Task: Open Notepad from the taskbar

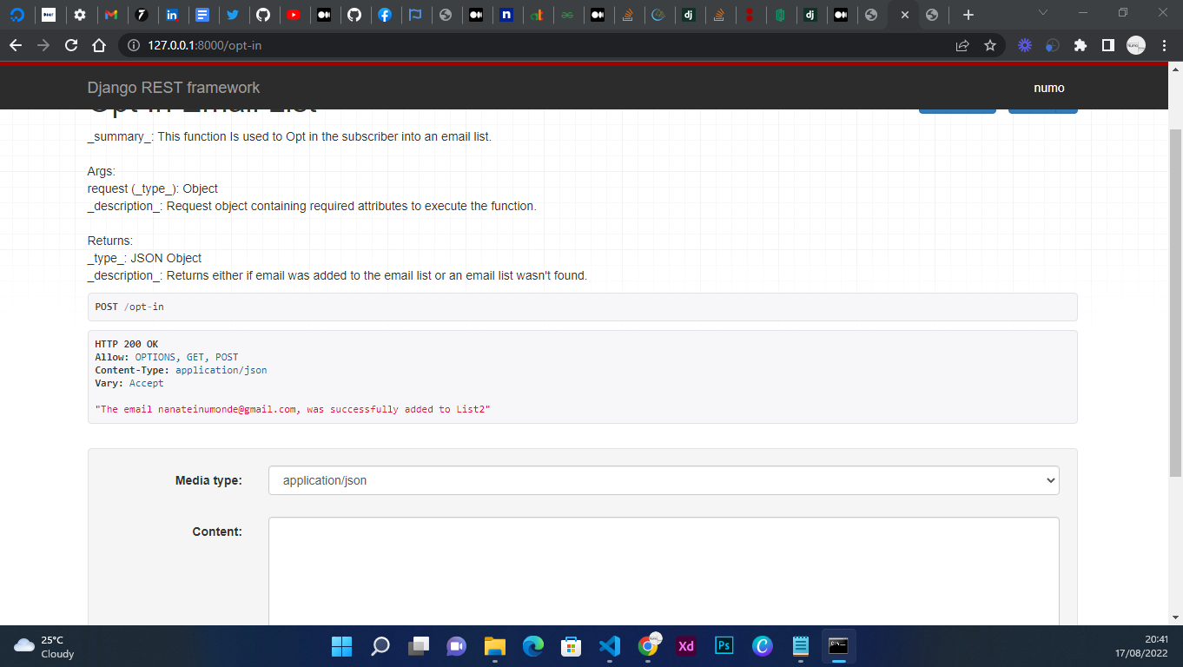Action: (x=801, y=646)
